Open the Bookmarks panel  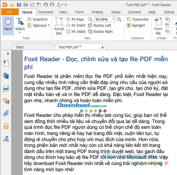[x=6, y=63]
